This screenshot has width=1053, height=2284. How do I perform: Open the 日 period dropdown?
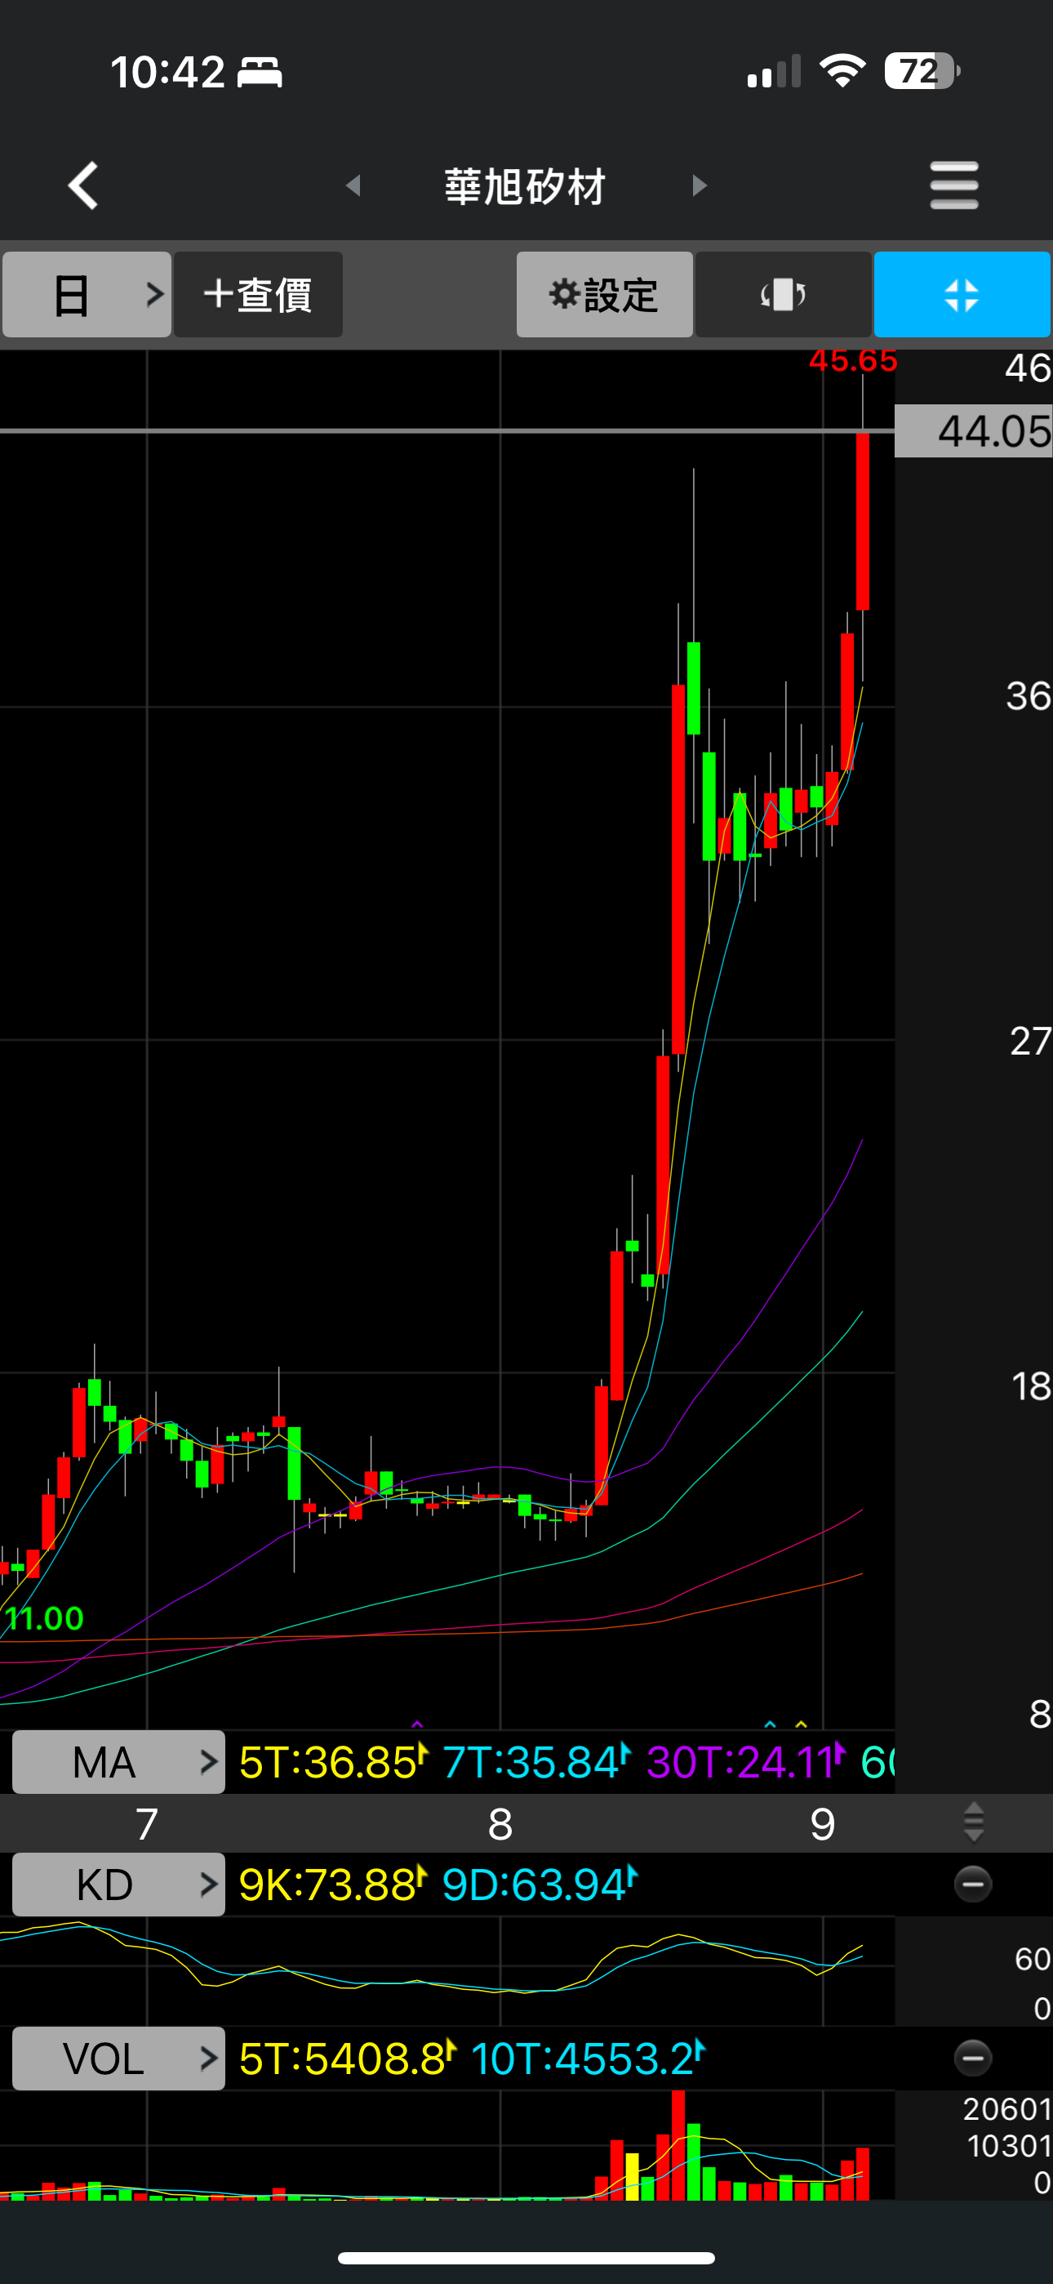[87, 294]
